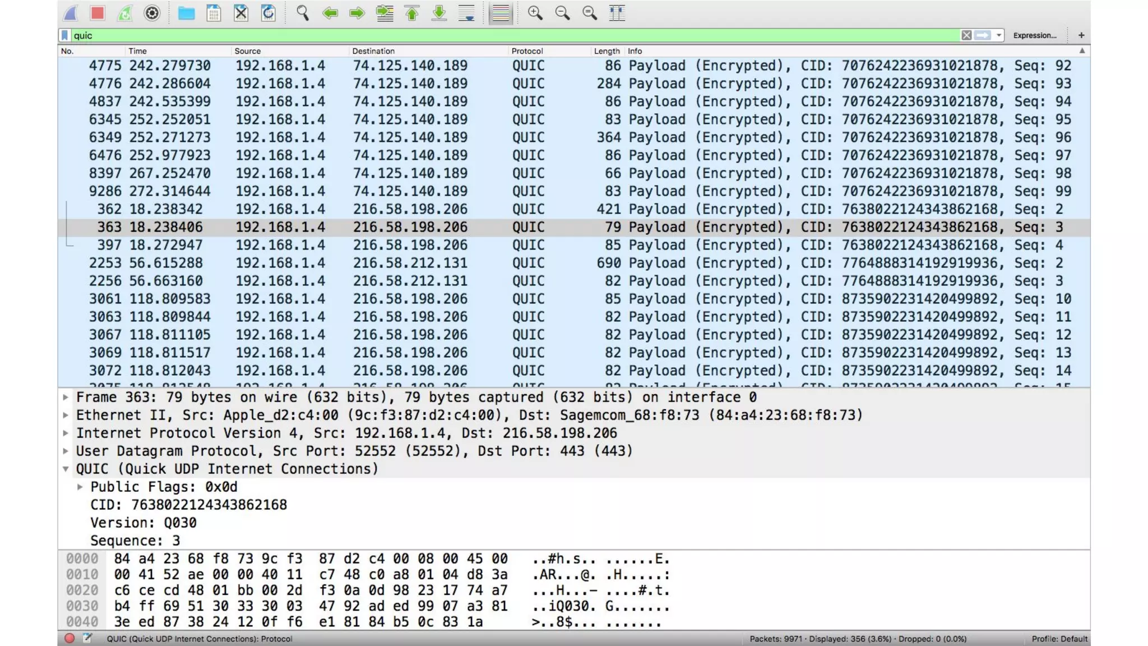Collapse the QUIC protocol tree
Viewport: 1148px width, 646px height.
point(66,469)
